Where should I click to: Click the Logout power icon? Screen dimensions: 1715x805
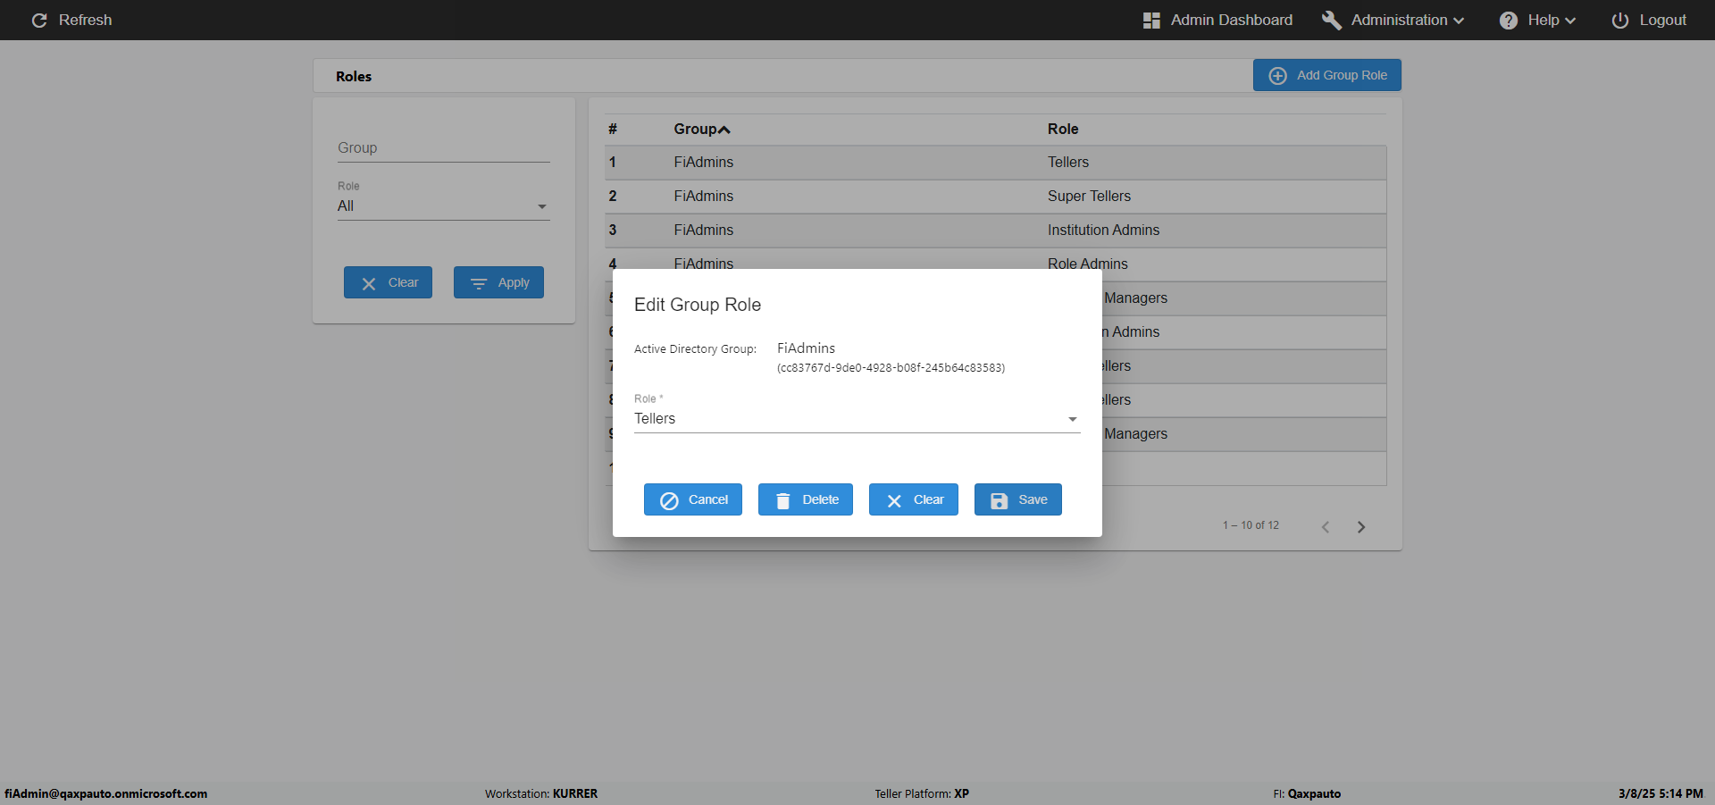click(x=1620, y=21)
